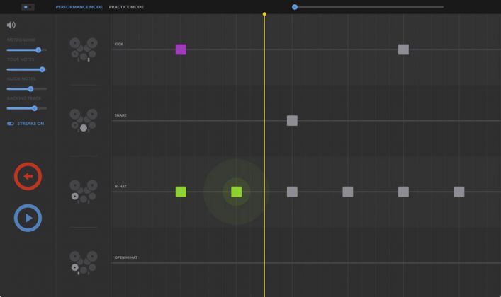Click the kick drum kit diagram
The image size is (501, 297).
pos(84,49)
